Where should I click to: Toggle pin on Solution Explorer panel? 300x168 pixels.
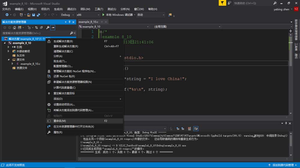click(70, 22)
